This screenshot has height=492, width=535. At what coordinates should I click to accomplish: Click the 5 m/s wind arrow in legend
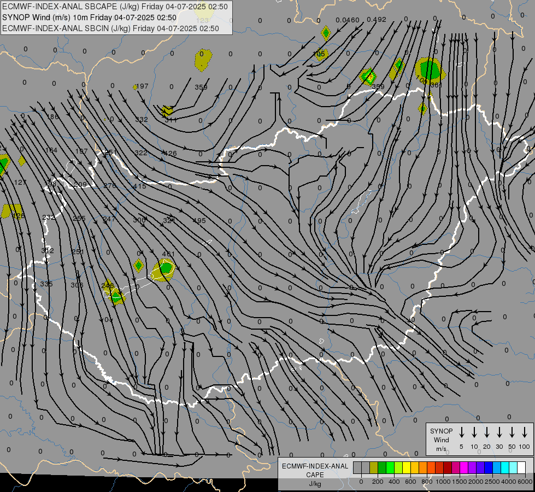pyautogui.click(x=462, y=432)
